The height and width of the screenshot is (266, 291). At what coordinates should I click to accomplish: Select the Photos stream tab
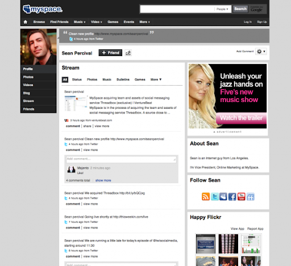click(x=92, y=79)
